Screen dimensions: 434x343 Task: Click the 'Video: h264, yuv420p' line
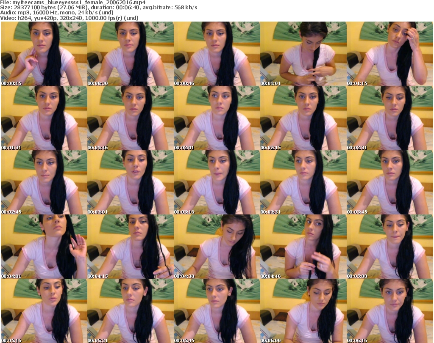click(x=69, y=18)
